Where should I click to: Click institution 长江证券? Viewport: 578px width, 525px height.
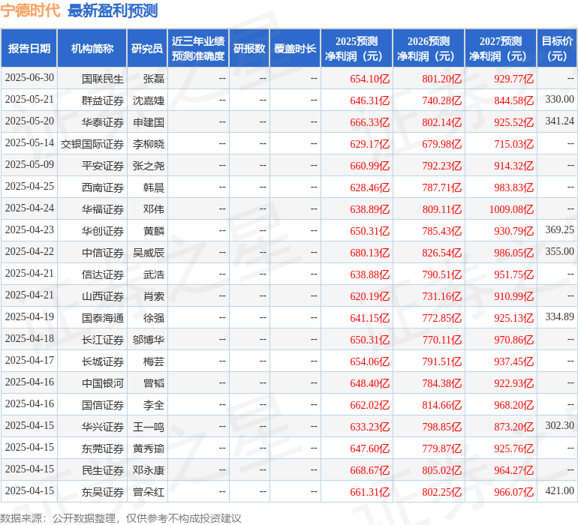click(103, 340)
